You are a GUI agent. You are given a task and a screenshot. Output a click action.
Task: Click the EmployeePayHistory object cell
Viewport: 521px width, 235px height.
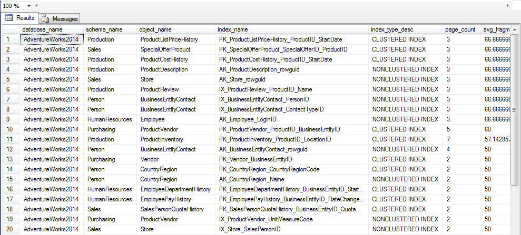coord(176,199)
